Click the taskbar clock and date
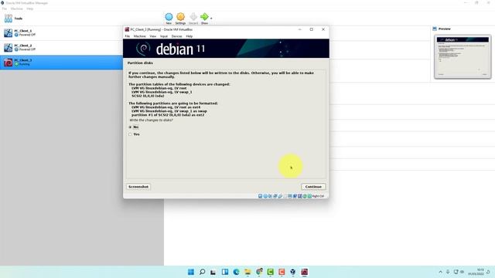Viewport: 495px width, 278px height. (476, 272)
